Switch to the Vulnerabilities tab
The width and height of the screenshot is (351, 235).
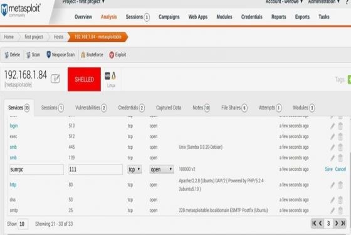tap(91, 107)
